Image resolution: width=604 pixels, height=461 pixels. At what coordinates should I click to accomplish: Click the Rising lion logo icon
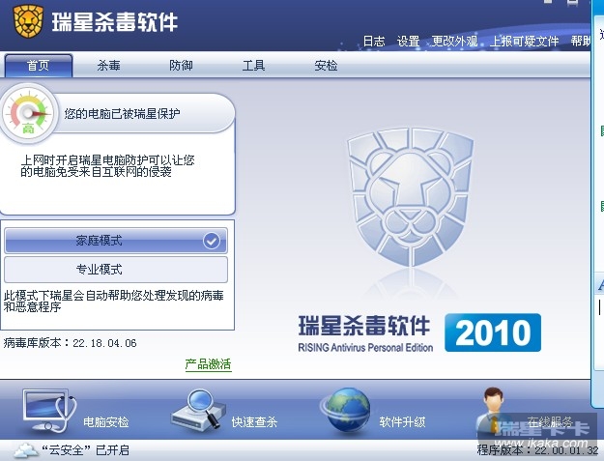click(x=28, y=21)
